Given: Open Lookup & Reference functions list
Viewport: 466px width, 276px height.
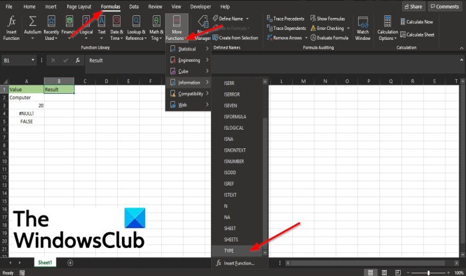Looking at the screenshot, I should 136,28.
